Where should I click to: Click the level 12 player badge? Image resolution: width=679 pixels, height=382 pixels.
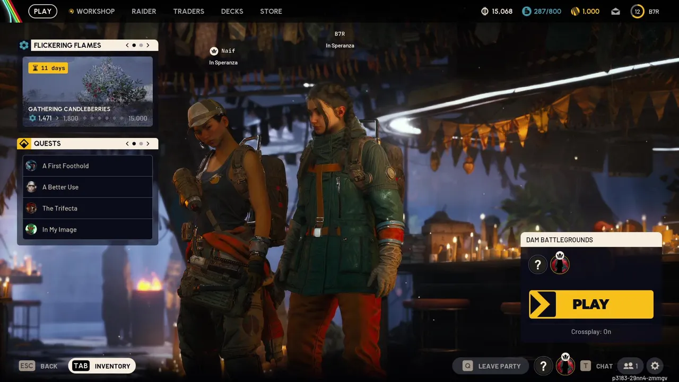637,11
